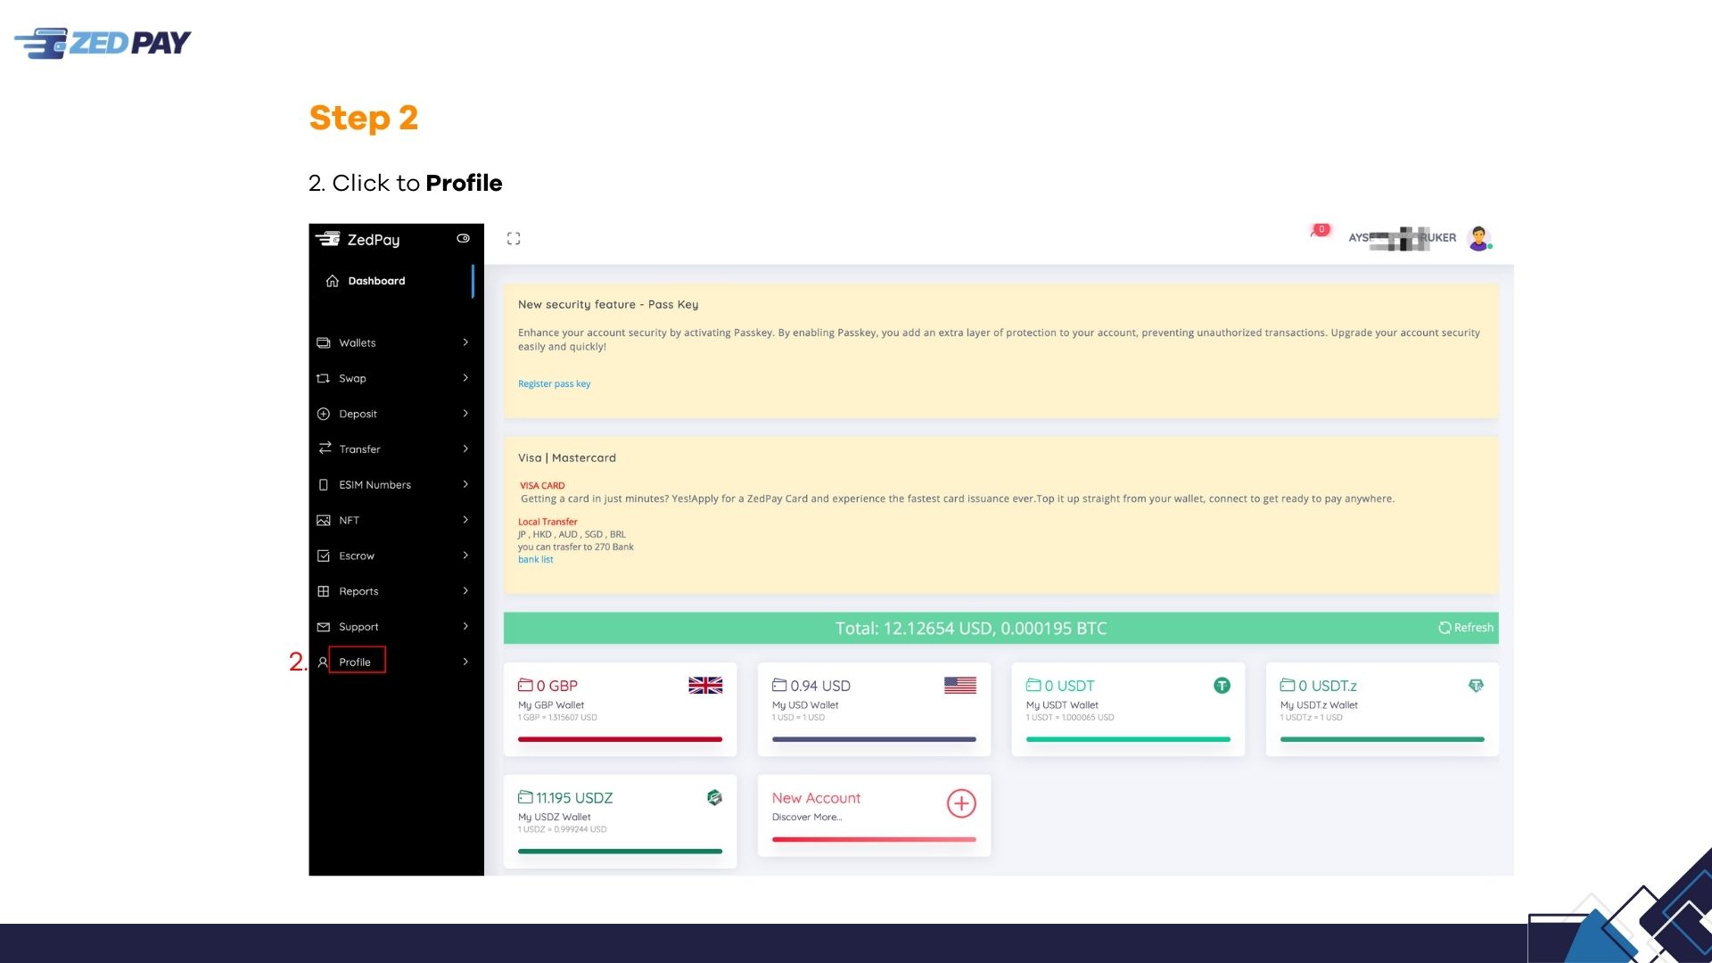Image resolution: width=1712 pixels, height=963 pixels.
Task: Open the Dashboard home icon
Action: pyautogui.click(x=333, y=281)
